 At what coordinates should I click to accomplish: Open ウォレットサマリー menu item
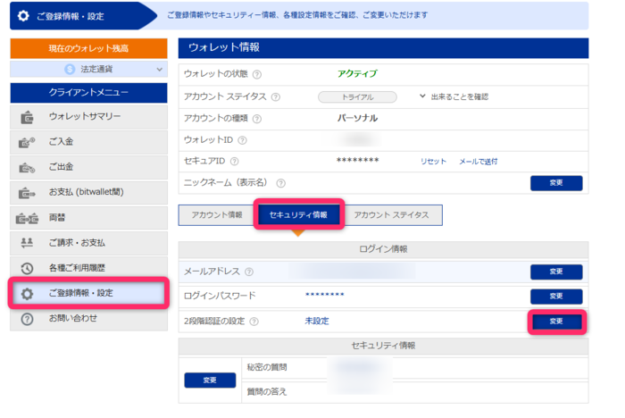(88, 117)
